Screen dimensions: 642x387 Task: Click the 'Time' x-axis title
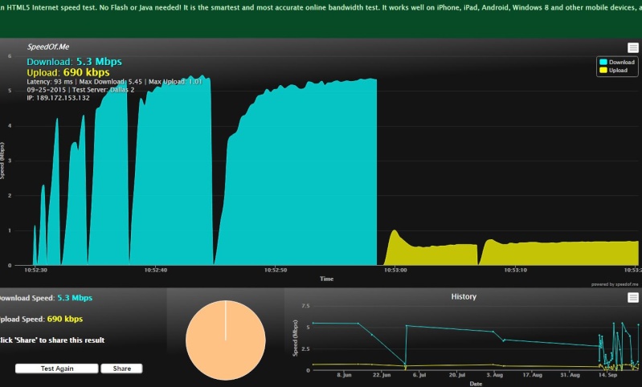pos(327,279)
